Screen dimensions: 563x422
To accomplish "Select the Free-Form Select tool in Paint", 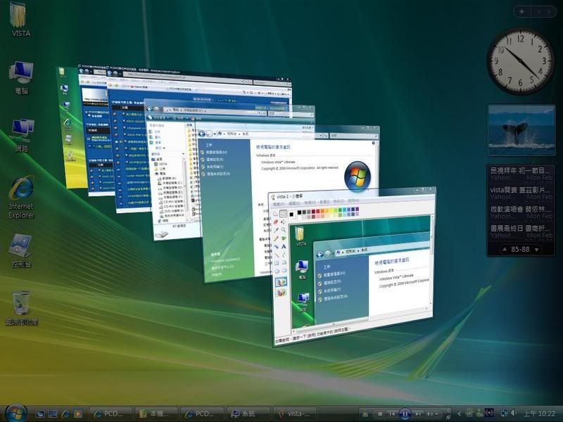I will coord(275,214).
